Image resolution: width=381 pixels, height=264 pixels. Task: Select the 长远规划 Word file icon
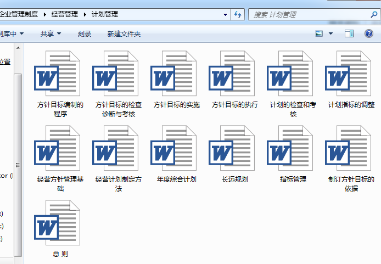tap(232, 148)
